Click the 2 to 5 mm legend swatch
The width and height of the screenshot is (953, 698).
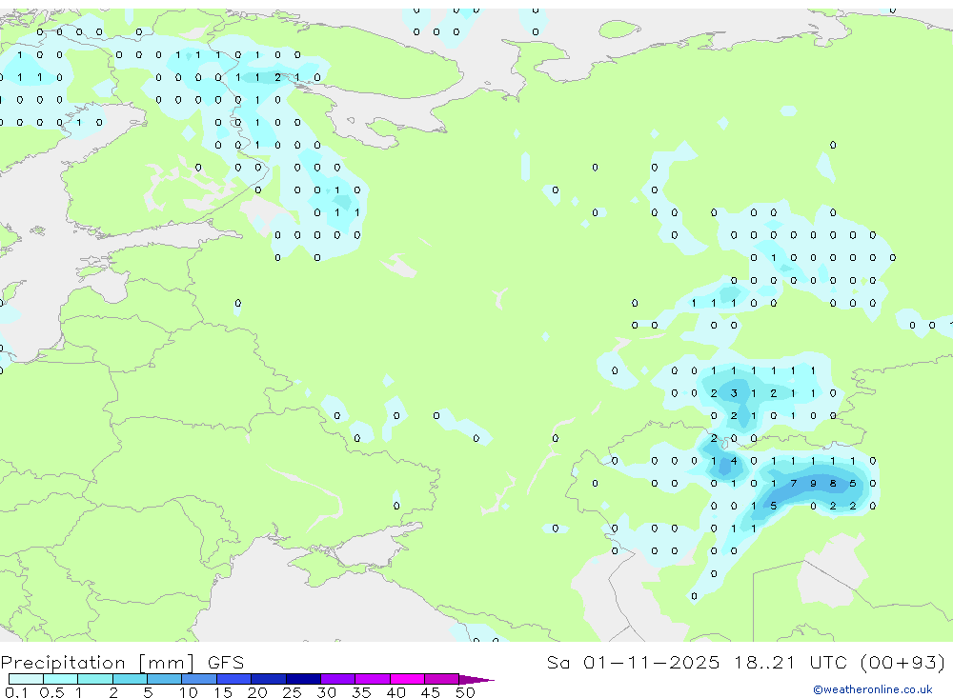click(130, 679)
